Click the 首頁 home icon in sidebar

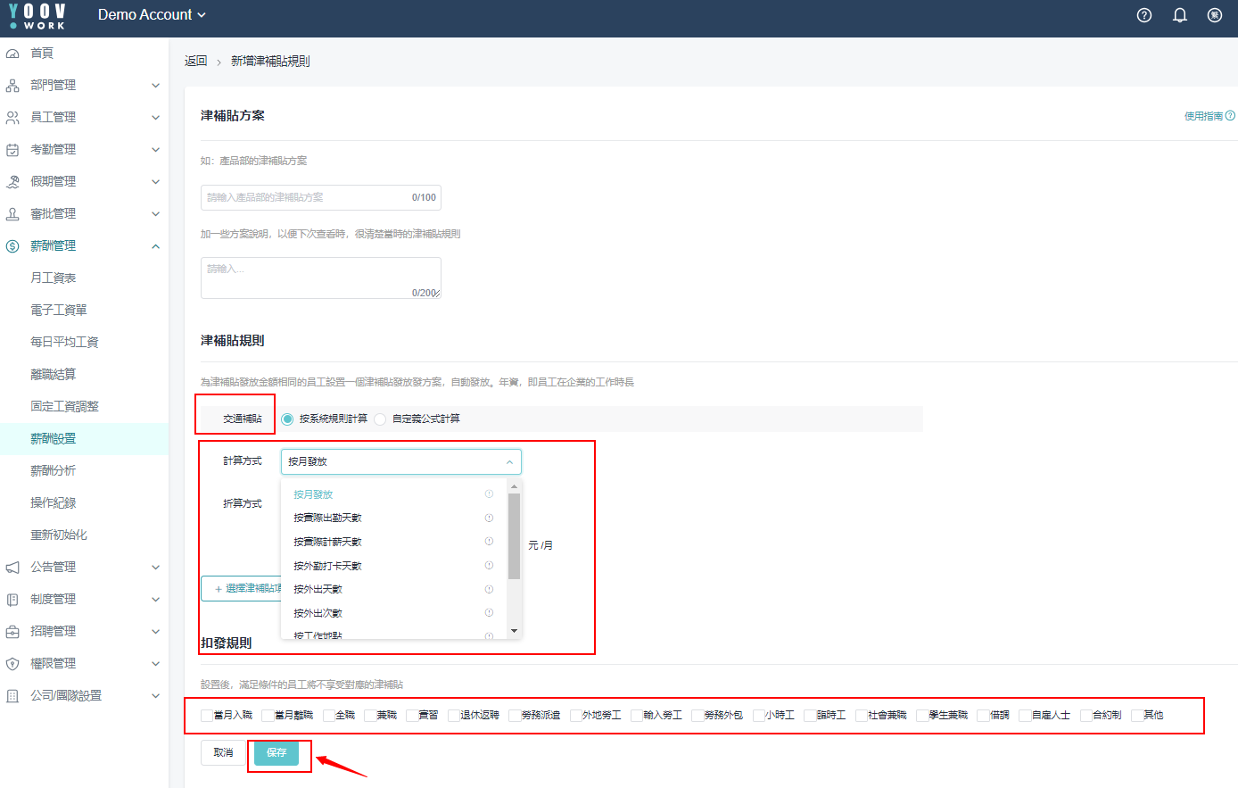(x=12, y=54)
